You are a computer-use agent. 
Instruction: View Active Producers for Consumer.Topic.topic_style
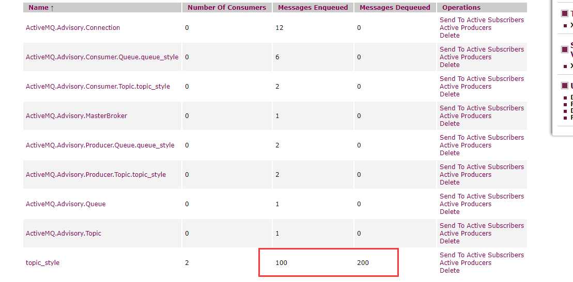pyautogui.click(x=465, y=87)
